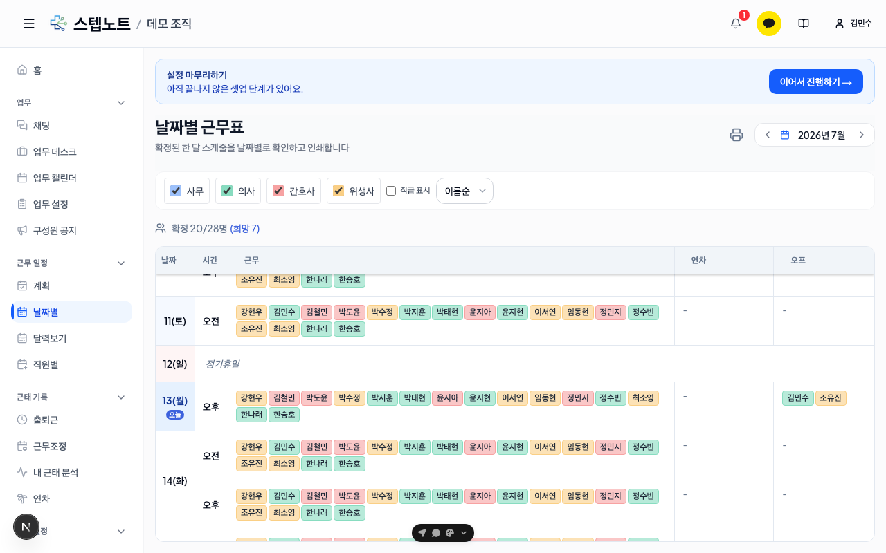
Task: Open 채팅 in sidebar
Action: pyautogui.click(x=72, y=125)
